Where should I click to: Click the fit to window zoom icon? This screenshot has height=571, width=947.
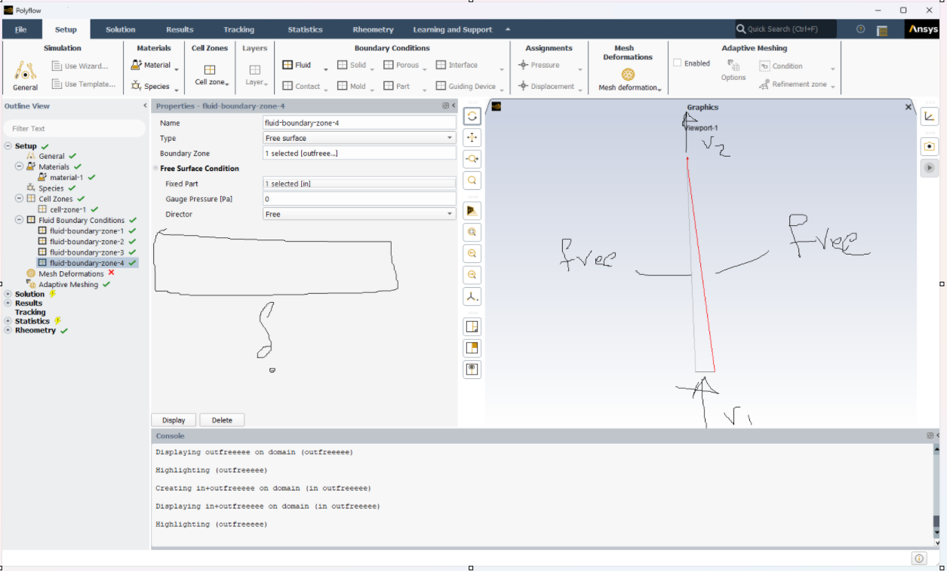pyautogui.click(x=472, y=232)
